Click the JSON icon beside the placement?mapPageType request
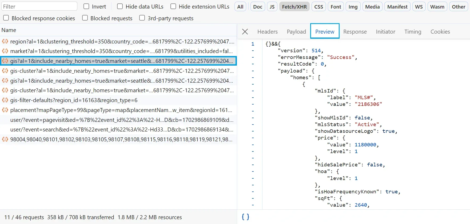The height and width of the screenshot is (224, 470). point(5,110)
